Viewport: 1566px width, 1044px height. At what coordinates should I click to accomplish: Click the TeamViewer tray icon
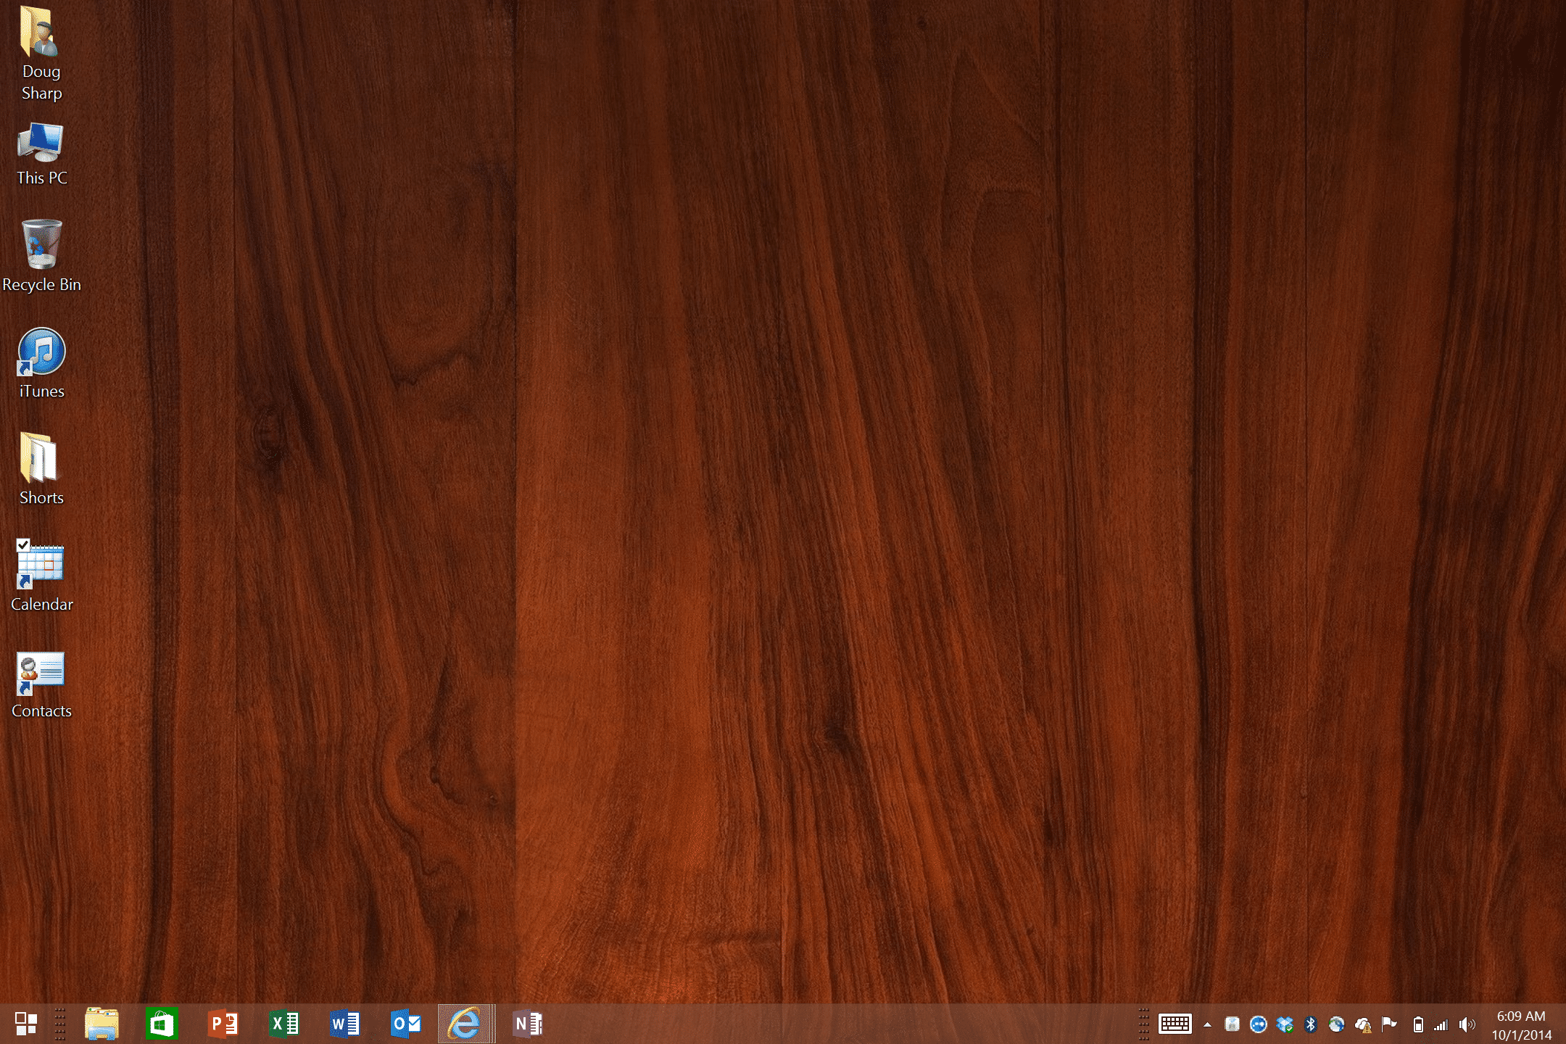(1259, 1024)
